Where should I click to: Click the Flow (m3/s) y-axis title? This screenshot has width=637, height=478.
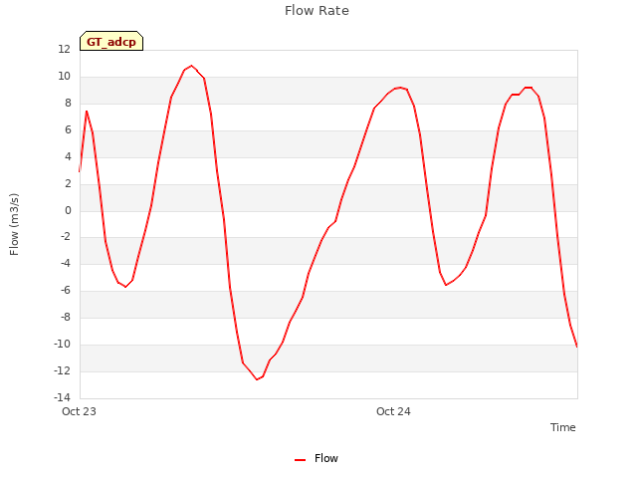point(14,224)
